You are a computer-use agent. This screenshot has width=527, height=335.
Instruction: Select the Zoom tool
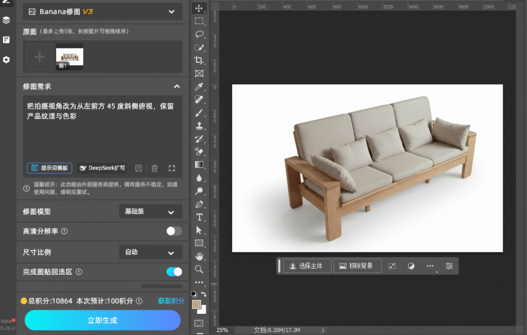pos(199,270)
